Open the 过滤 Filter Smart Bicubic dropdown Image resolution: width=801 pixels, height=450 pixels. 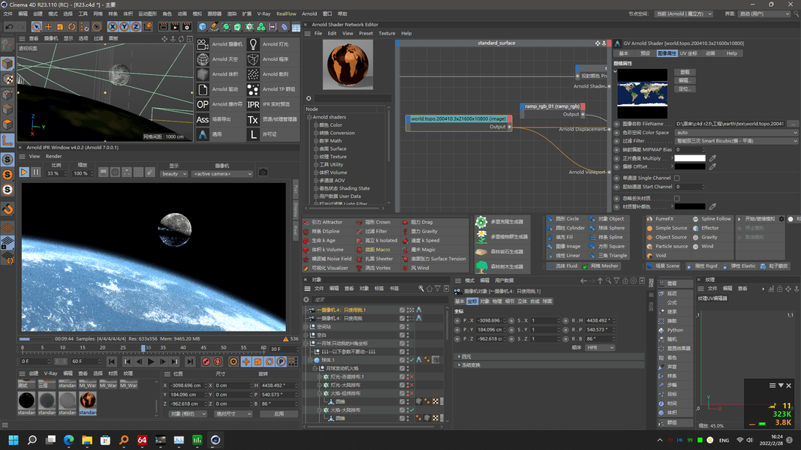click(x=736, y=141)
